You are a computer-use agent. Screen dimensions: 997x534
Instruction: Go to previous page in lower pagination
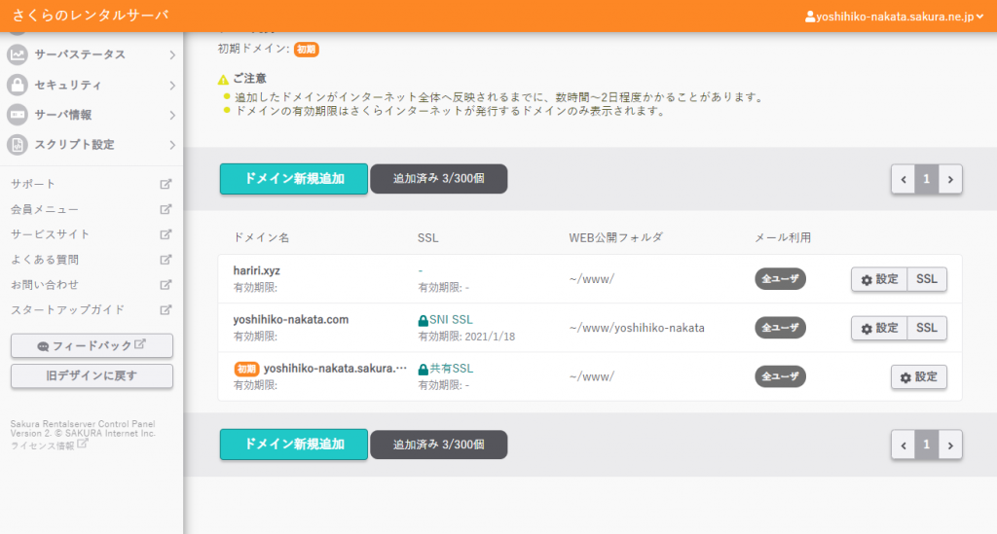903,445
